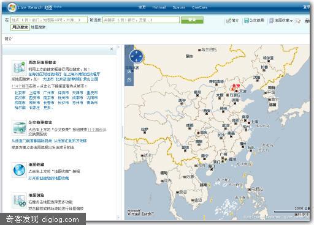Select 深圳市 from the city list

63,93
